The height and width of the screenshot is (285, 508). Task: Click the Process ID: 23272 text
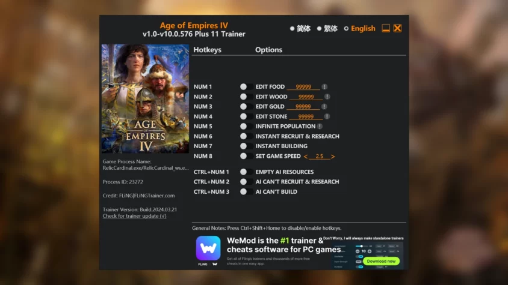coord(123,182)
